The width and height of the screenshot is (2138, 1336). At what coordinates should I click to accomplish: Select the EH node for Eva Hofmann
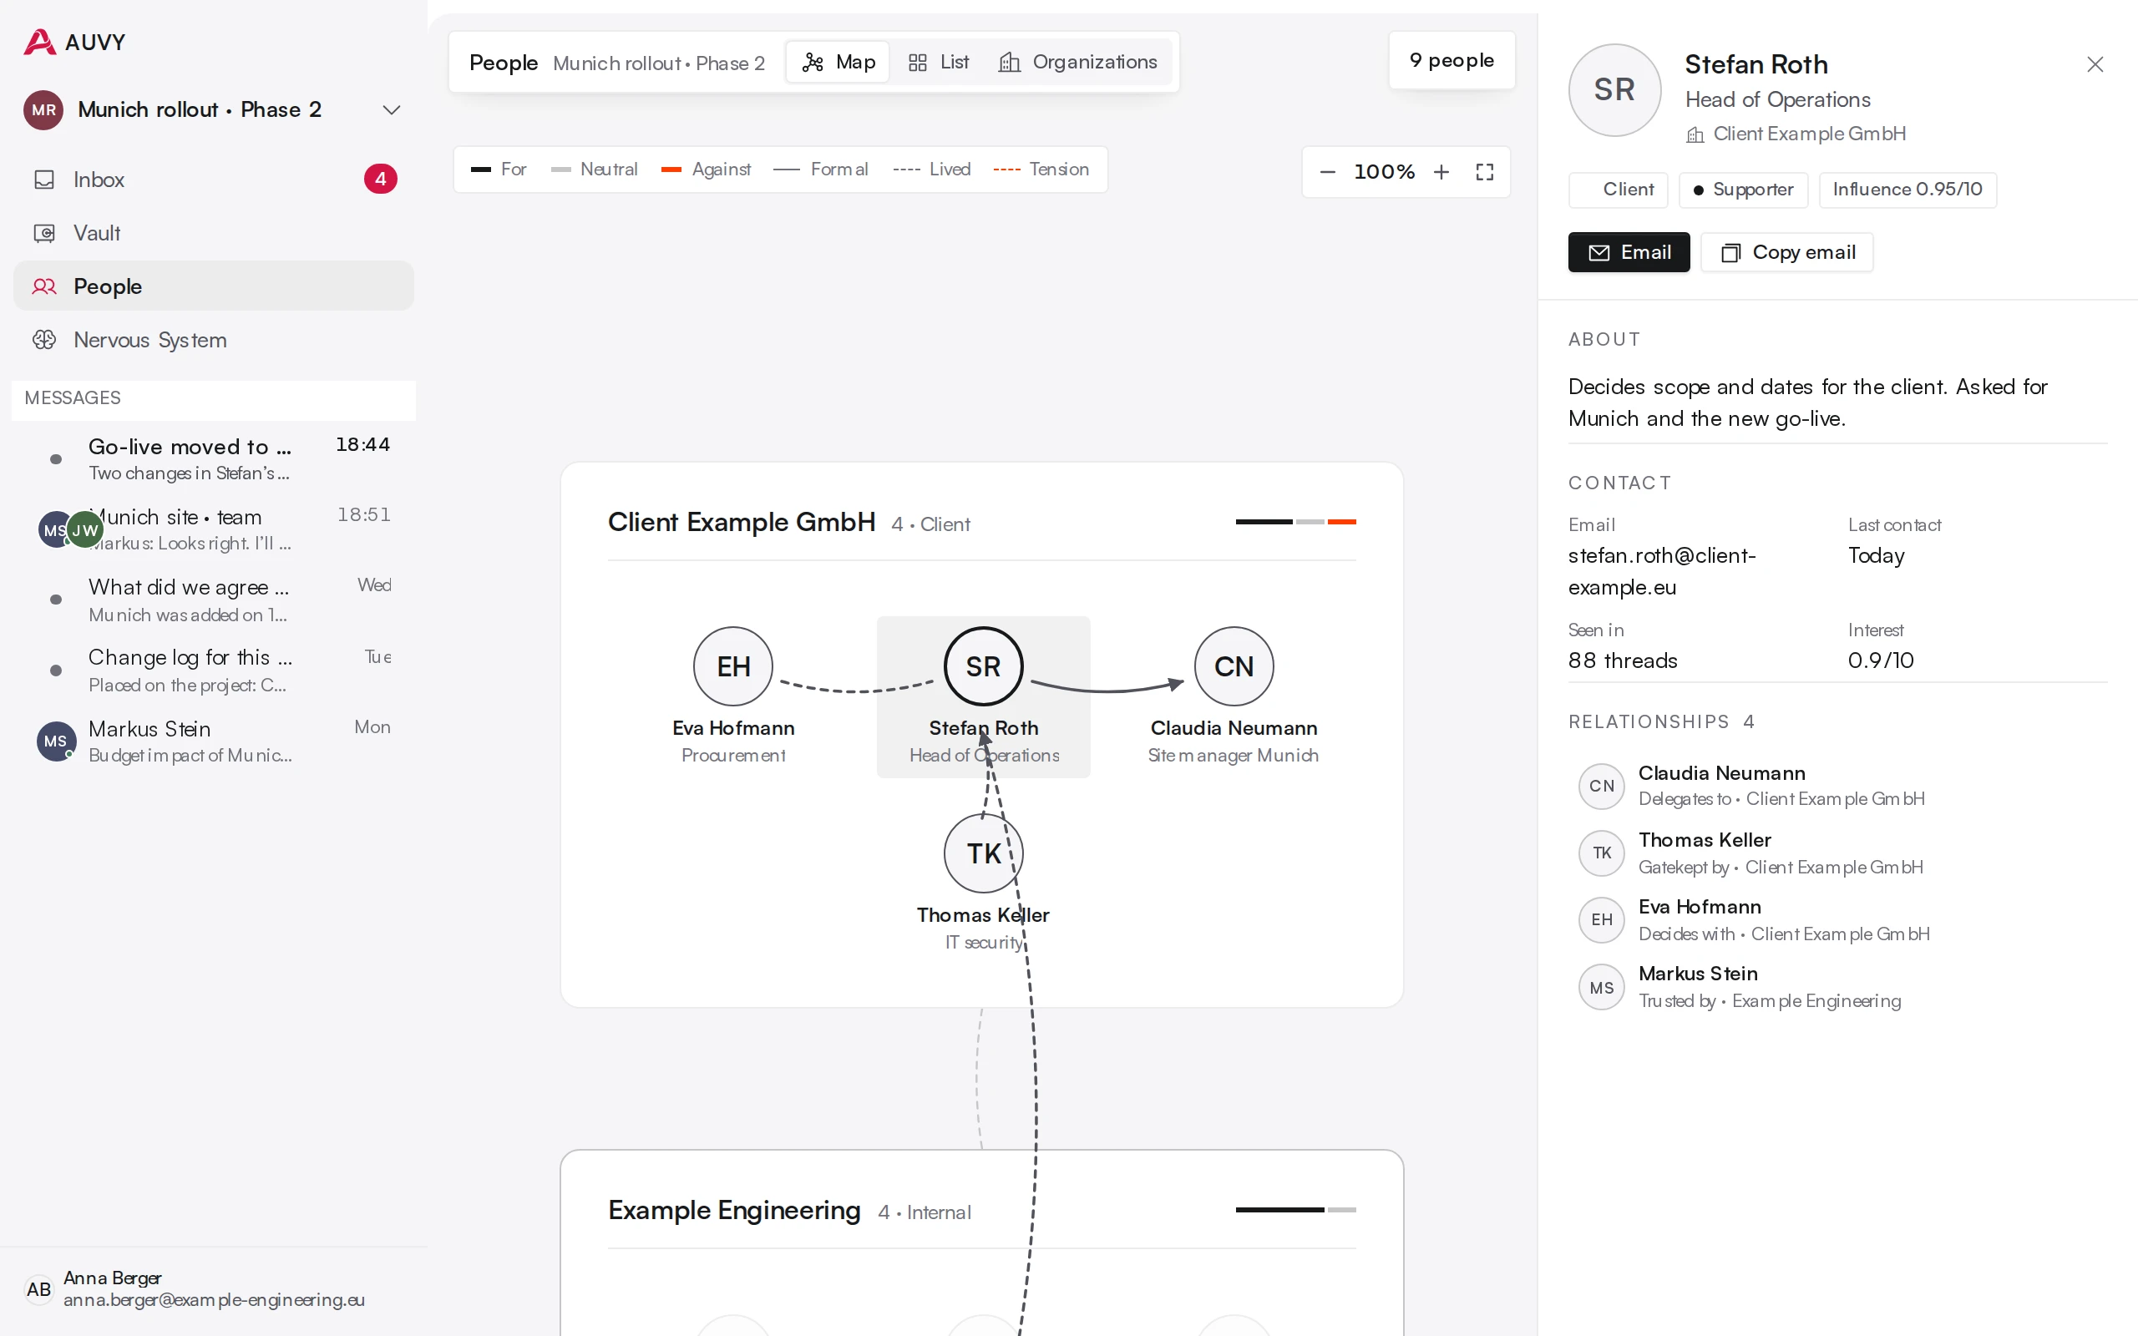click(x=733, y=666)
